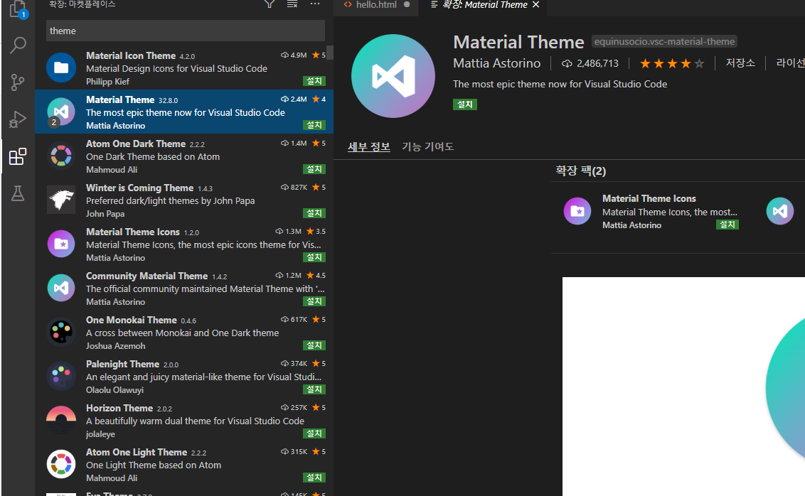Select the One Monokai Theme title
This screenshot has width=805, height=496.
pos(131,320)
